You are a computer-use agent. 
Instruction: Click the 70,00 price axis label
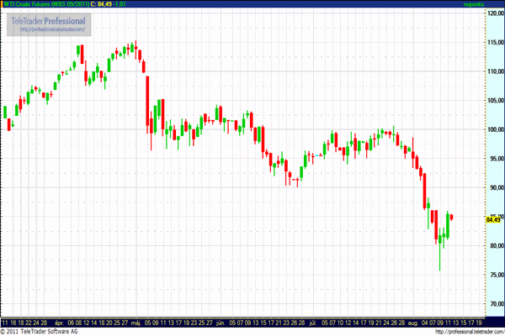[494, 304]
